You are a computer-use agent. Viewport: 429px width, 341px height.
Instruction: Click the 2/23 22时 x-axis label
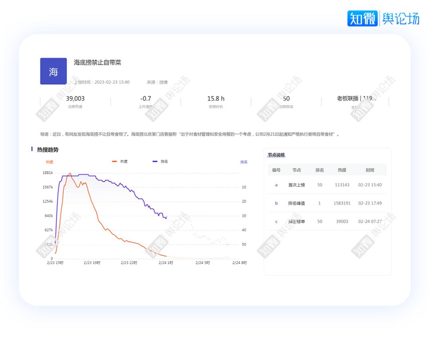(129, 263)
